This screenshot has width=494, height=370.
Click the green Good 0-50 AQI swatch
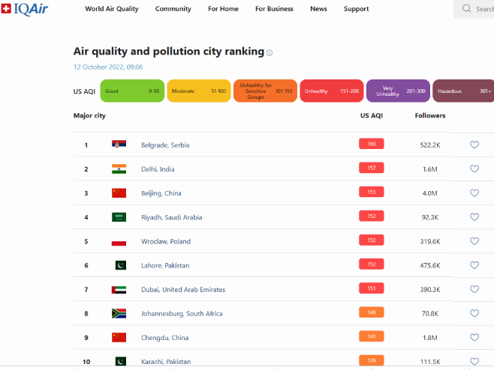tap(132, 91)
